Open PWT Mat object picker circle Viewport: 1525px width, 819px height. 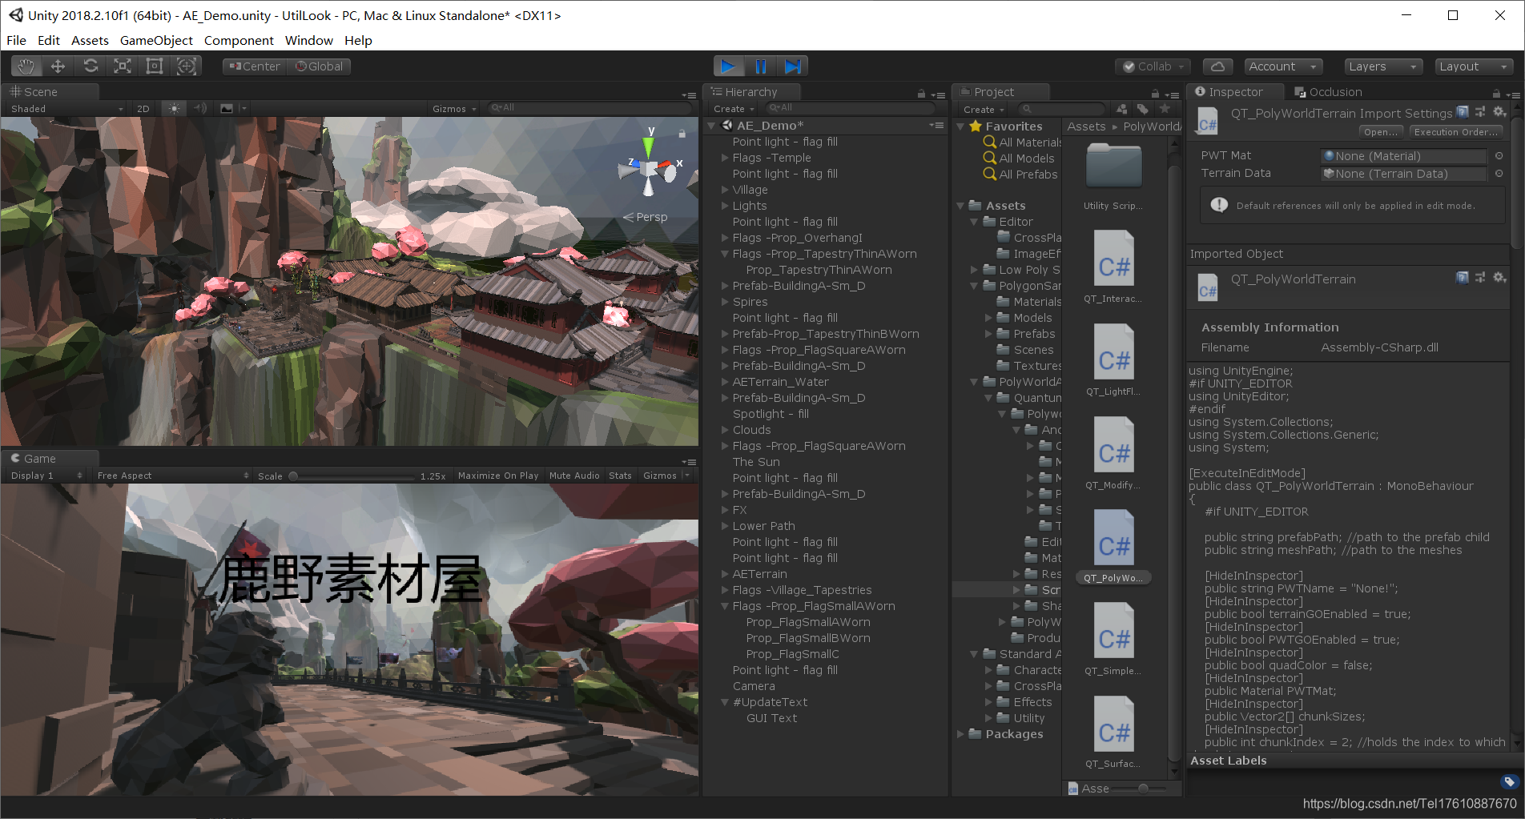(1499, 156)
